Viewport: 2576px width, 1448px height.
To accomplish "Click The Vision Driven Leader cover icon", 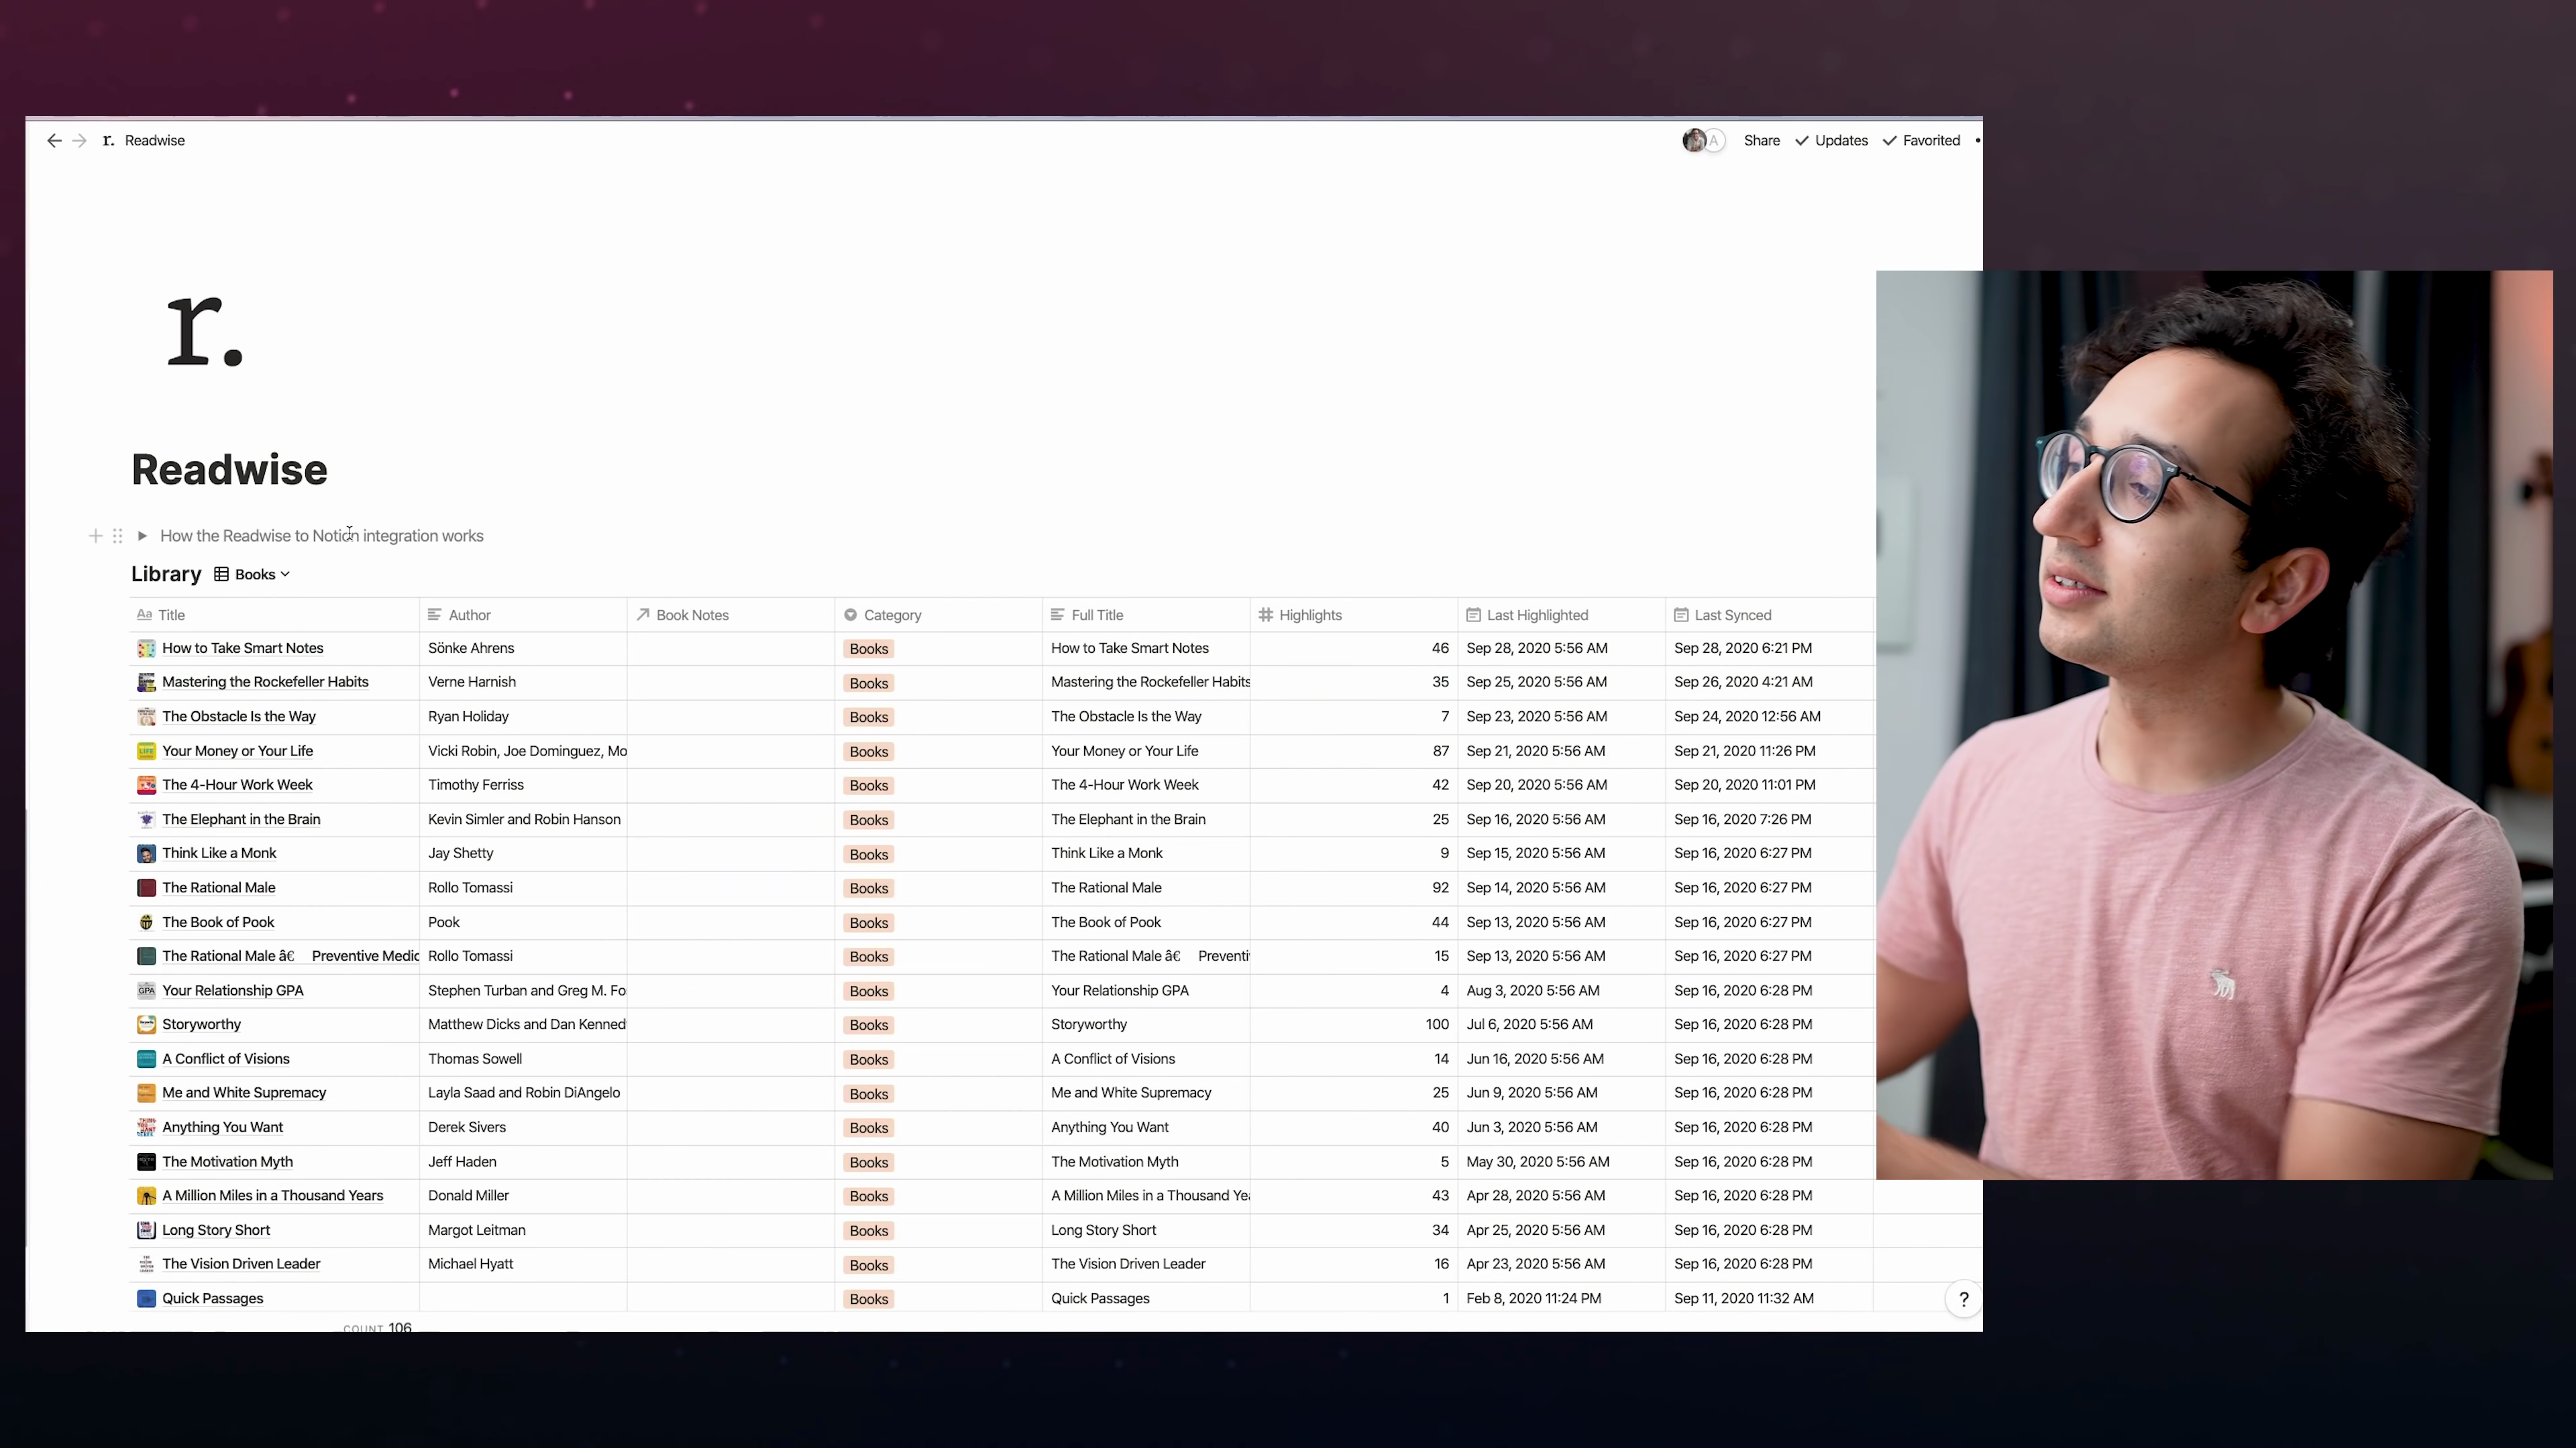I will pos(146,1264).
